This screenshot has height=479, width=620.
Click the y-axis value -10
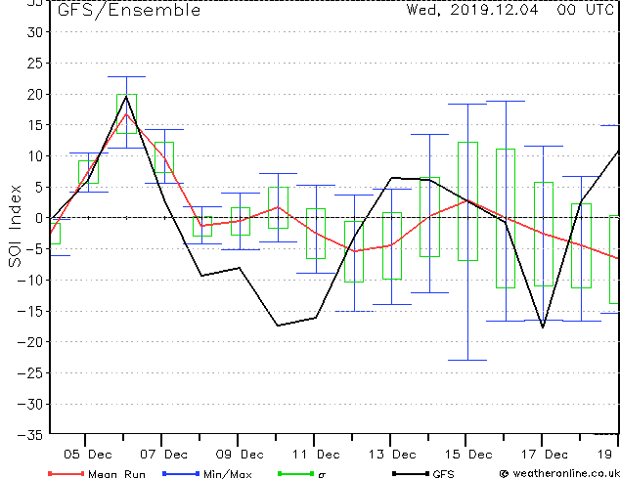pyautogui.click(x=30, y=281)
